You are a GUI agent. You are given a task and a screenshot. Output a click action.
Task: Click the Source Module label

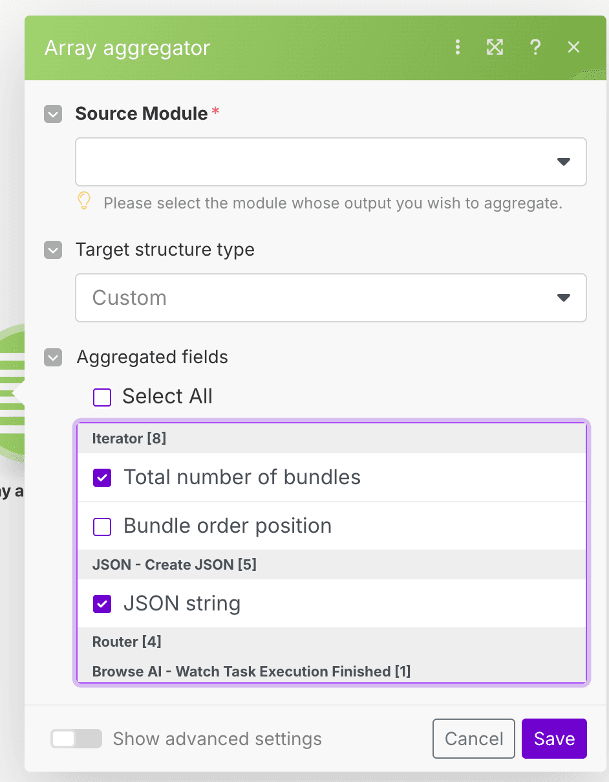pos(142,114)
